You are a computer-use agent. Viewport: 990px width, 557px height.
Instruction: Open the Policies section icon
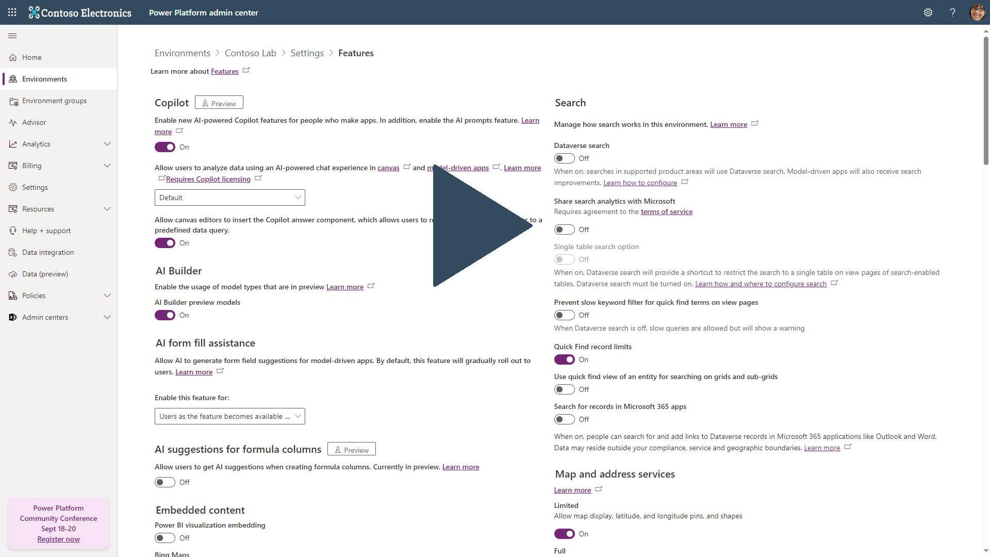[13, 295]
